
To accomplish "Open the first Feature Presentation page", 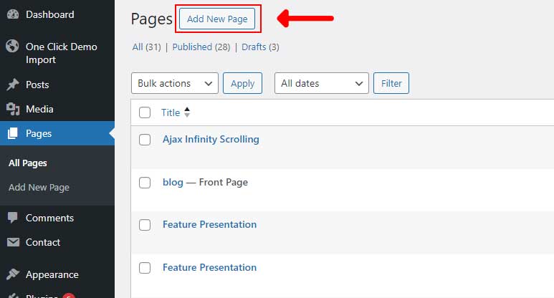I will [x=209, y=224].
